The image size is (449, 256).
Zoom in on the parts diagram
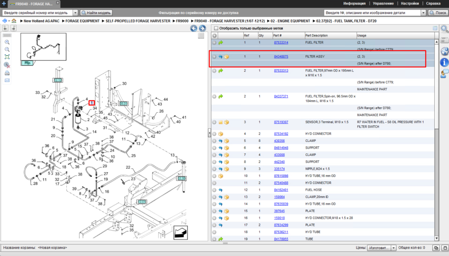click(7, 42)
